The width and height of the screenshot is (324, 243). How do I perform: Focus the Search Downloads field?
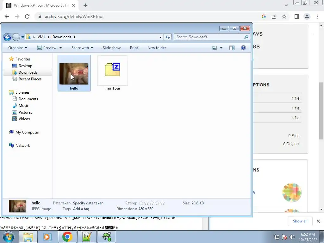click(x=209, y=37)
